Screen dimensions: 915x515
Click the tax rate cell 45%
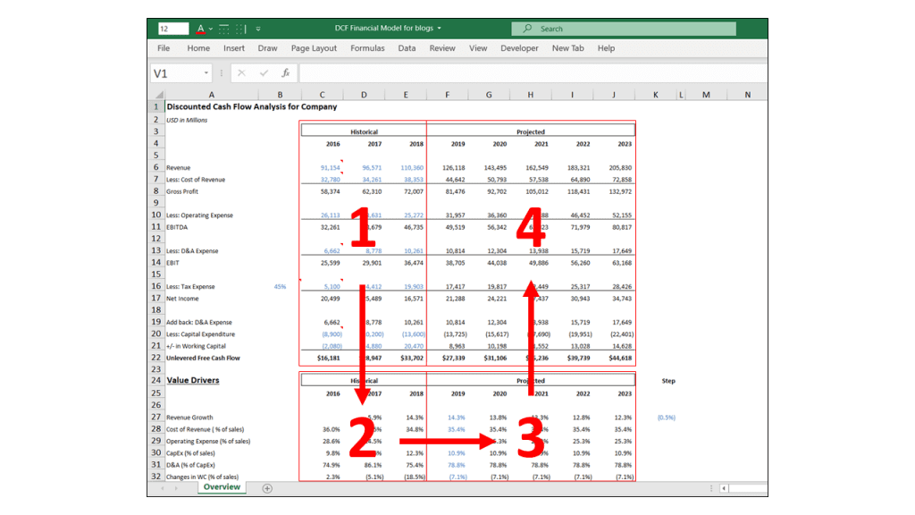click(x=280, y=287)
